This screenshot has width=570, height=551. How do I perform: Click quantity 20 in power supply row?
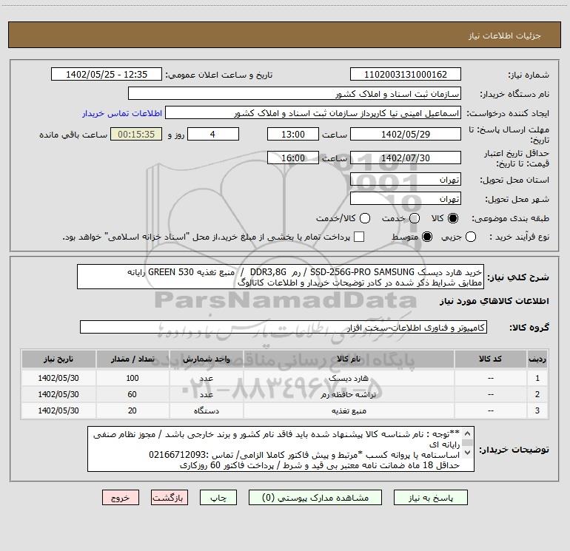click(133, 410)
